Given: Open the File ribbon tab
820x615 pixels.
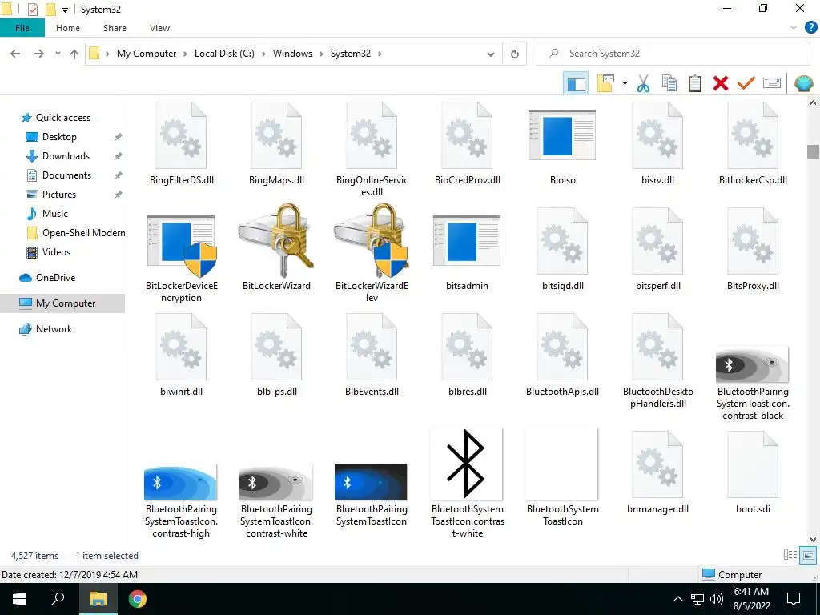Looking at the screenshot, I should pos(22,28).
